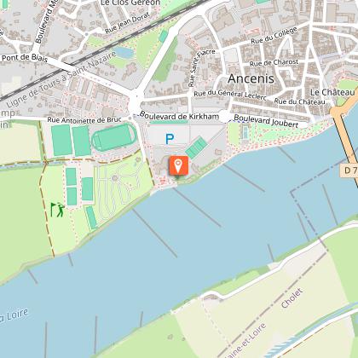
Task: Click the Ligne de Tours à Saint-Nazaire label
Action: (x=61, y=79)
